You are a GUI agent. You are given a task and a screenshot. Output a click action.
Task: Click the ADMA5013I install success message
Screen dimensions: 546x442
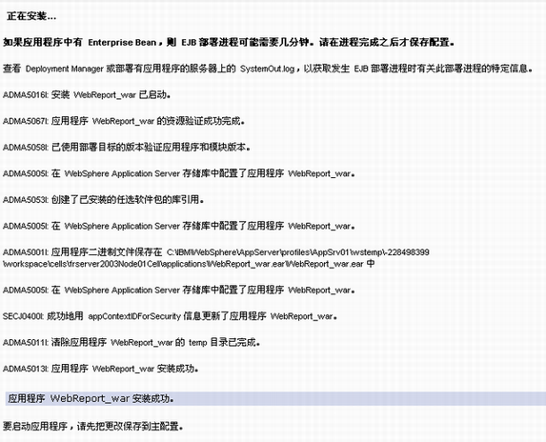101,369
